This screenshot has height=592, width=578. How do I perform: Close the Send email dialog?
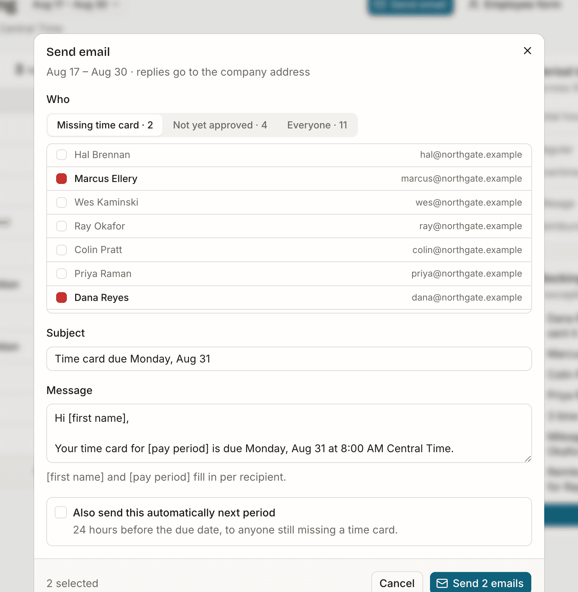[x=527, y=51]
